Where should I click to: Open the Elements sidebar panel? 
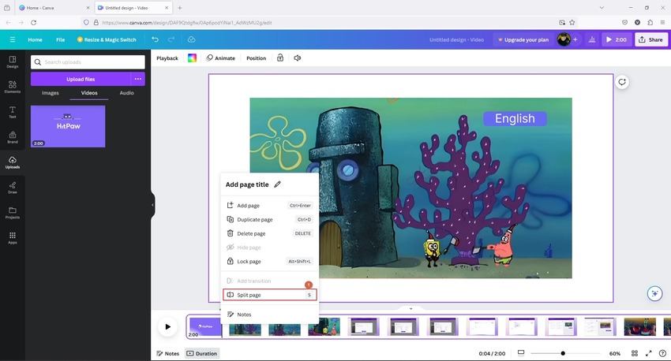tap(13, 87)
